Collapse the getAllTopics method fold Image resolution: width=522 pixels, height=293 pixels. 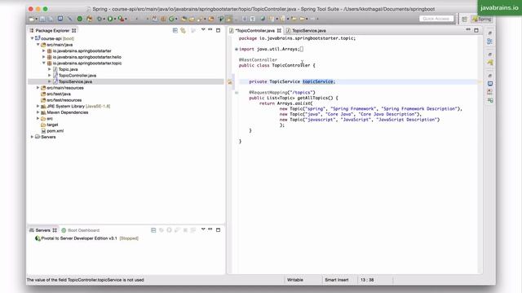pos(237,93)
